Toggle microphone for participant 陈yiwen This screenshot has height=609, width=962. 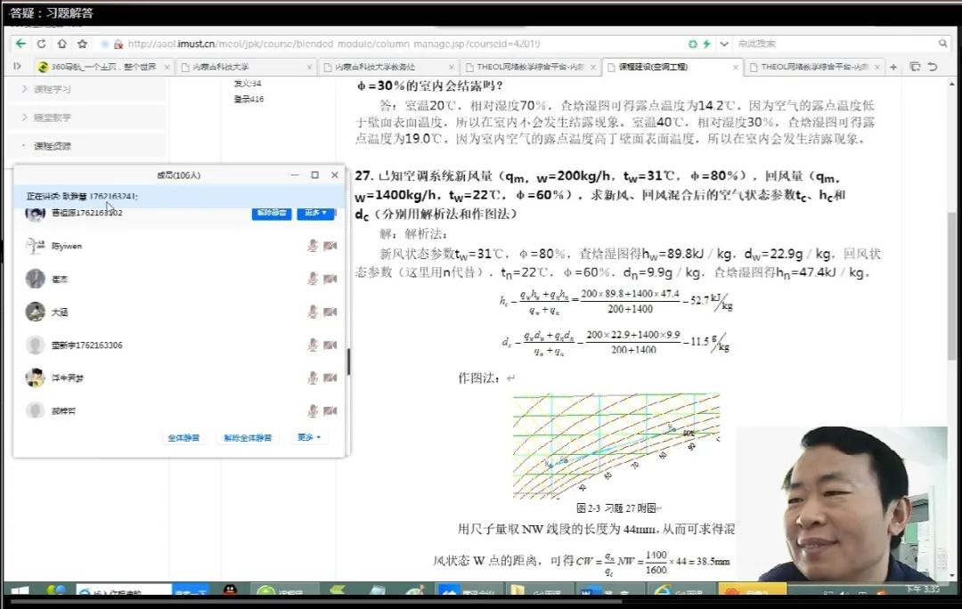click(313, 247)
